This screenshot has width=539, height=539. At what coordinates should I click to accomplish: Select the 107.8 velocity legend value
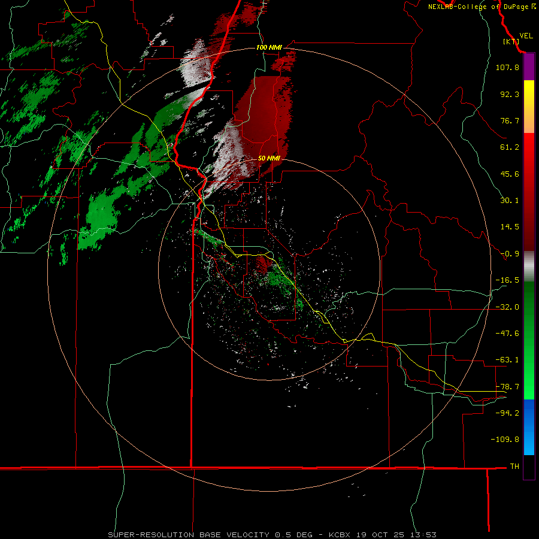coord(507,67)
